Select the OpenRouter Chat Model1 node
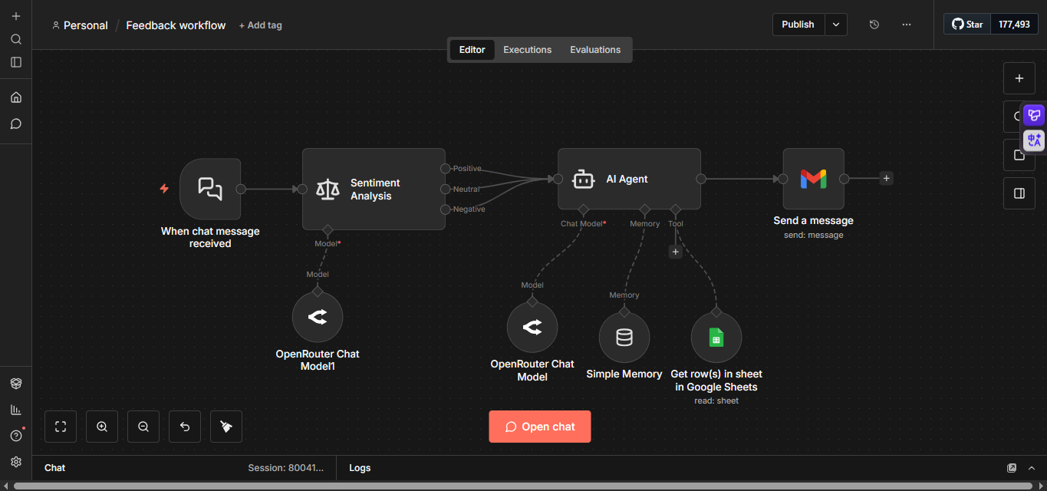 pos(318,317)
